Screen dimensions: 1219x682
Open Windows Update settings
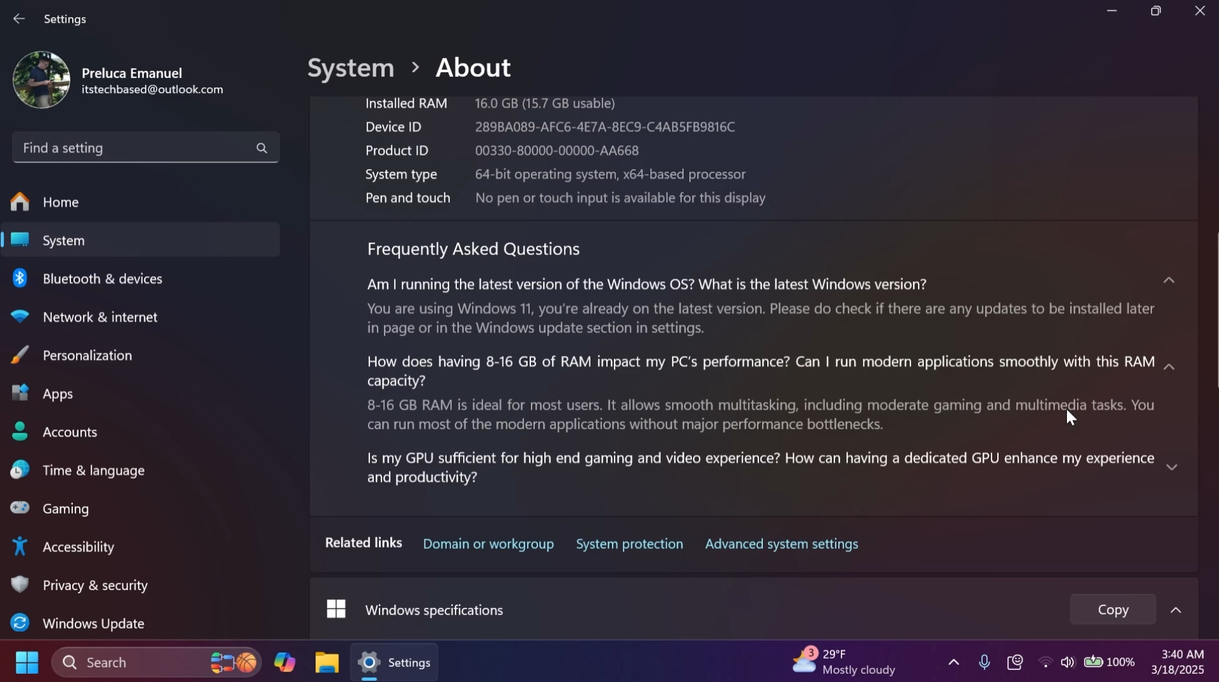(93, 624)
